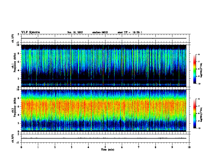This screenshot has height=165, width=213.
Task: Select the ch.1 color bar log(PSD) unit label
Action: coord(201,70)
